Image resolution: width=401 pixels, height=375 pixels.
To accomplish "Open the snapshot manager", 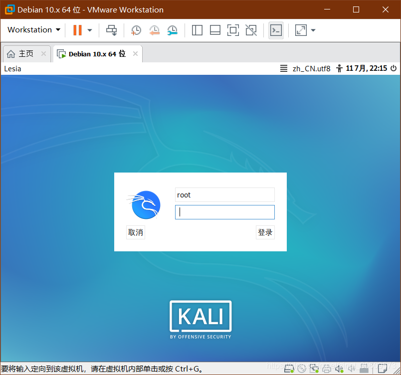I will pyautogui.click(x=173, y=30).
